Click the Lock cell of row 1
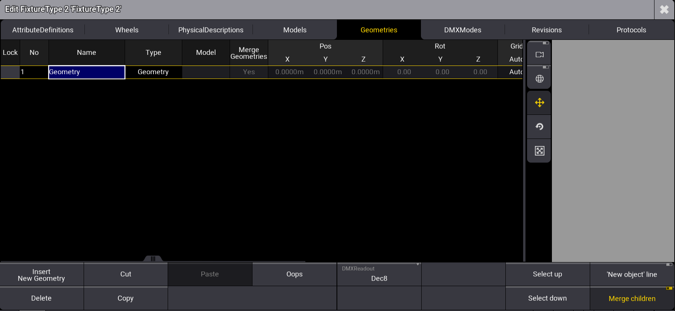This screenshot has width=675, height=311. pyautogui.click(x=10, y=72)
